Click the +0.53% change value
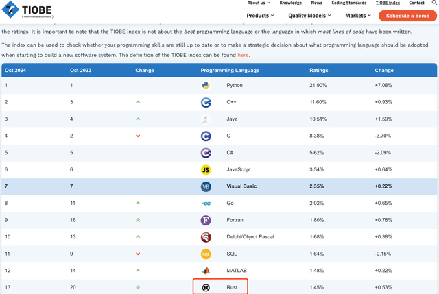Screen dimensions: 439x294 (x=383, y=287)
